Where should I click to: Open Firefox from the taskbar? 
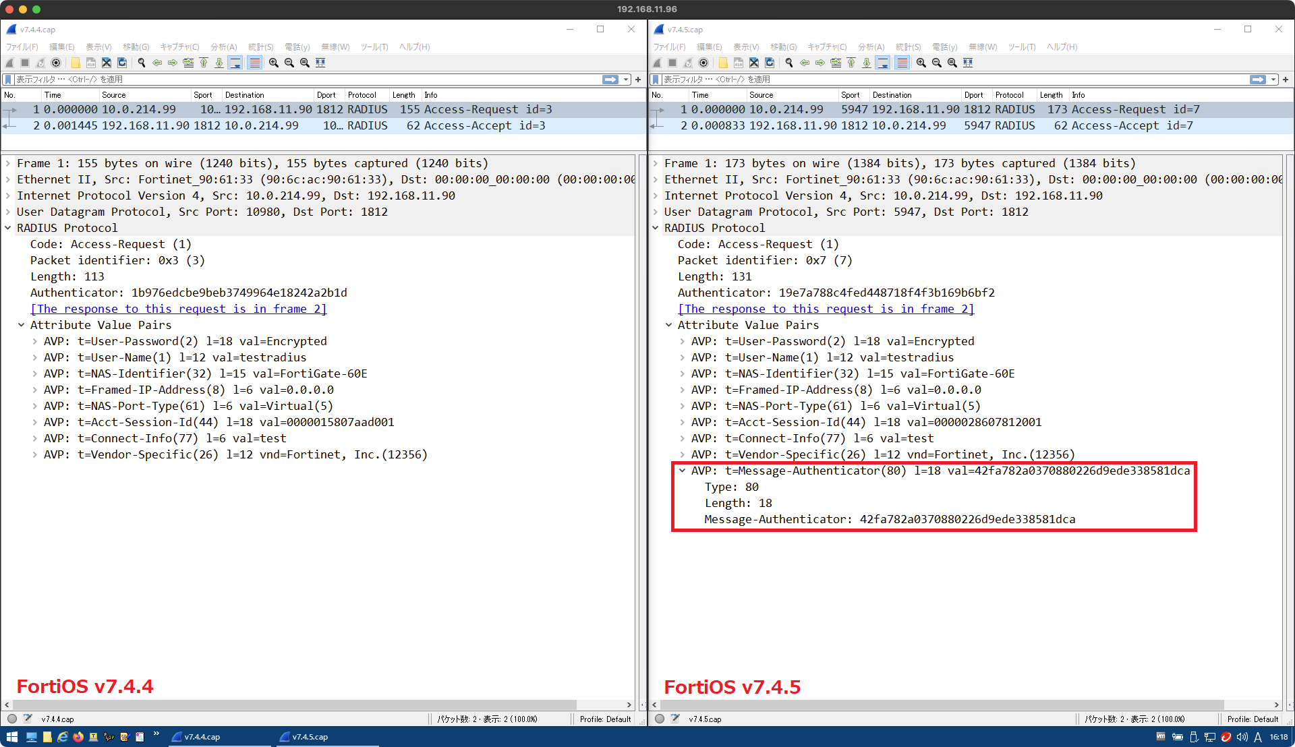pyautogui.click(x=78, y=737)
